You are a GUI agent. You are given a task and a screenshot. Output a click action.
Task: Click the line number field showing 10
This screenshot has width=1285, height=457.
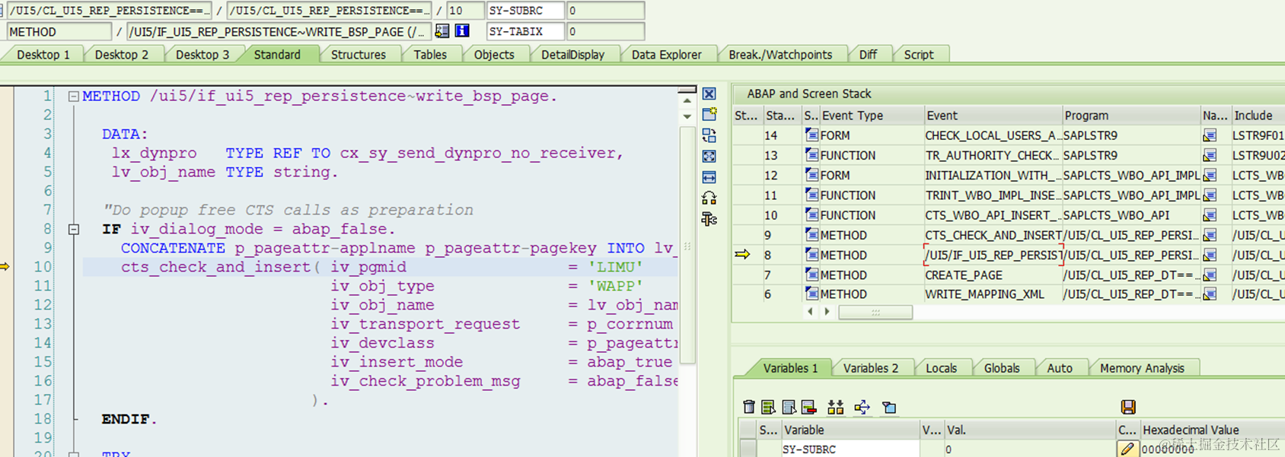tap(465, 11)
